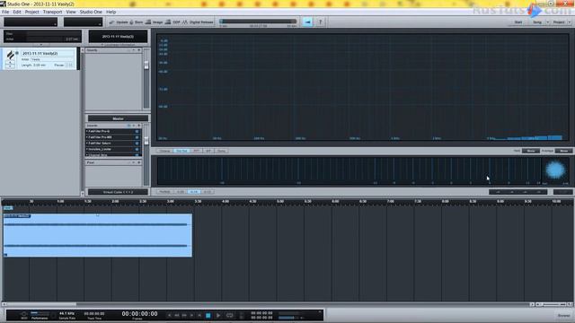The image size is (575, 323).
Task: Select the K-12 metering mode
Action: point(208,192)
